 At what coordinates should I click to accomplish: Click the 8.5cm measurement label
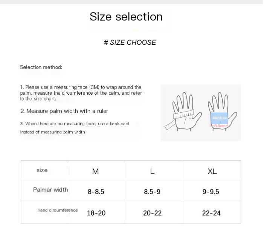point(219,126)
